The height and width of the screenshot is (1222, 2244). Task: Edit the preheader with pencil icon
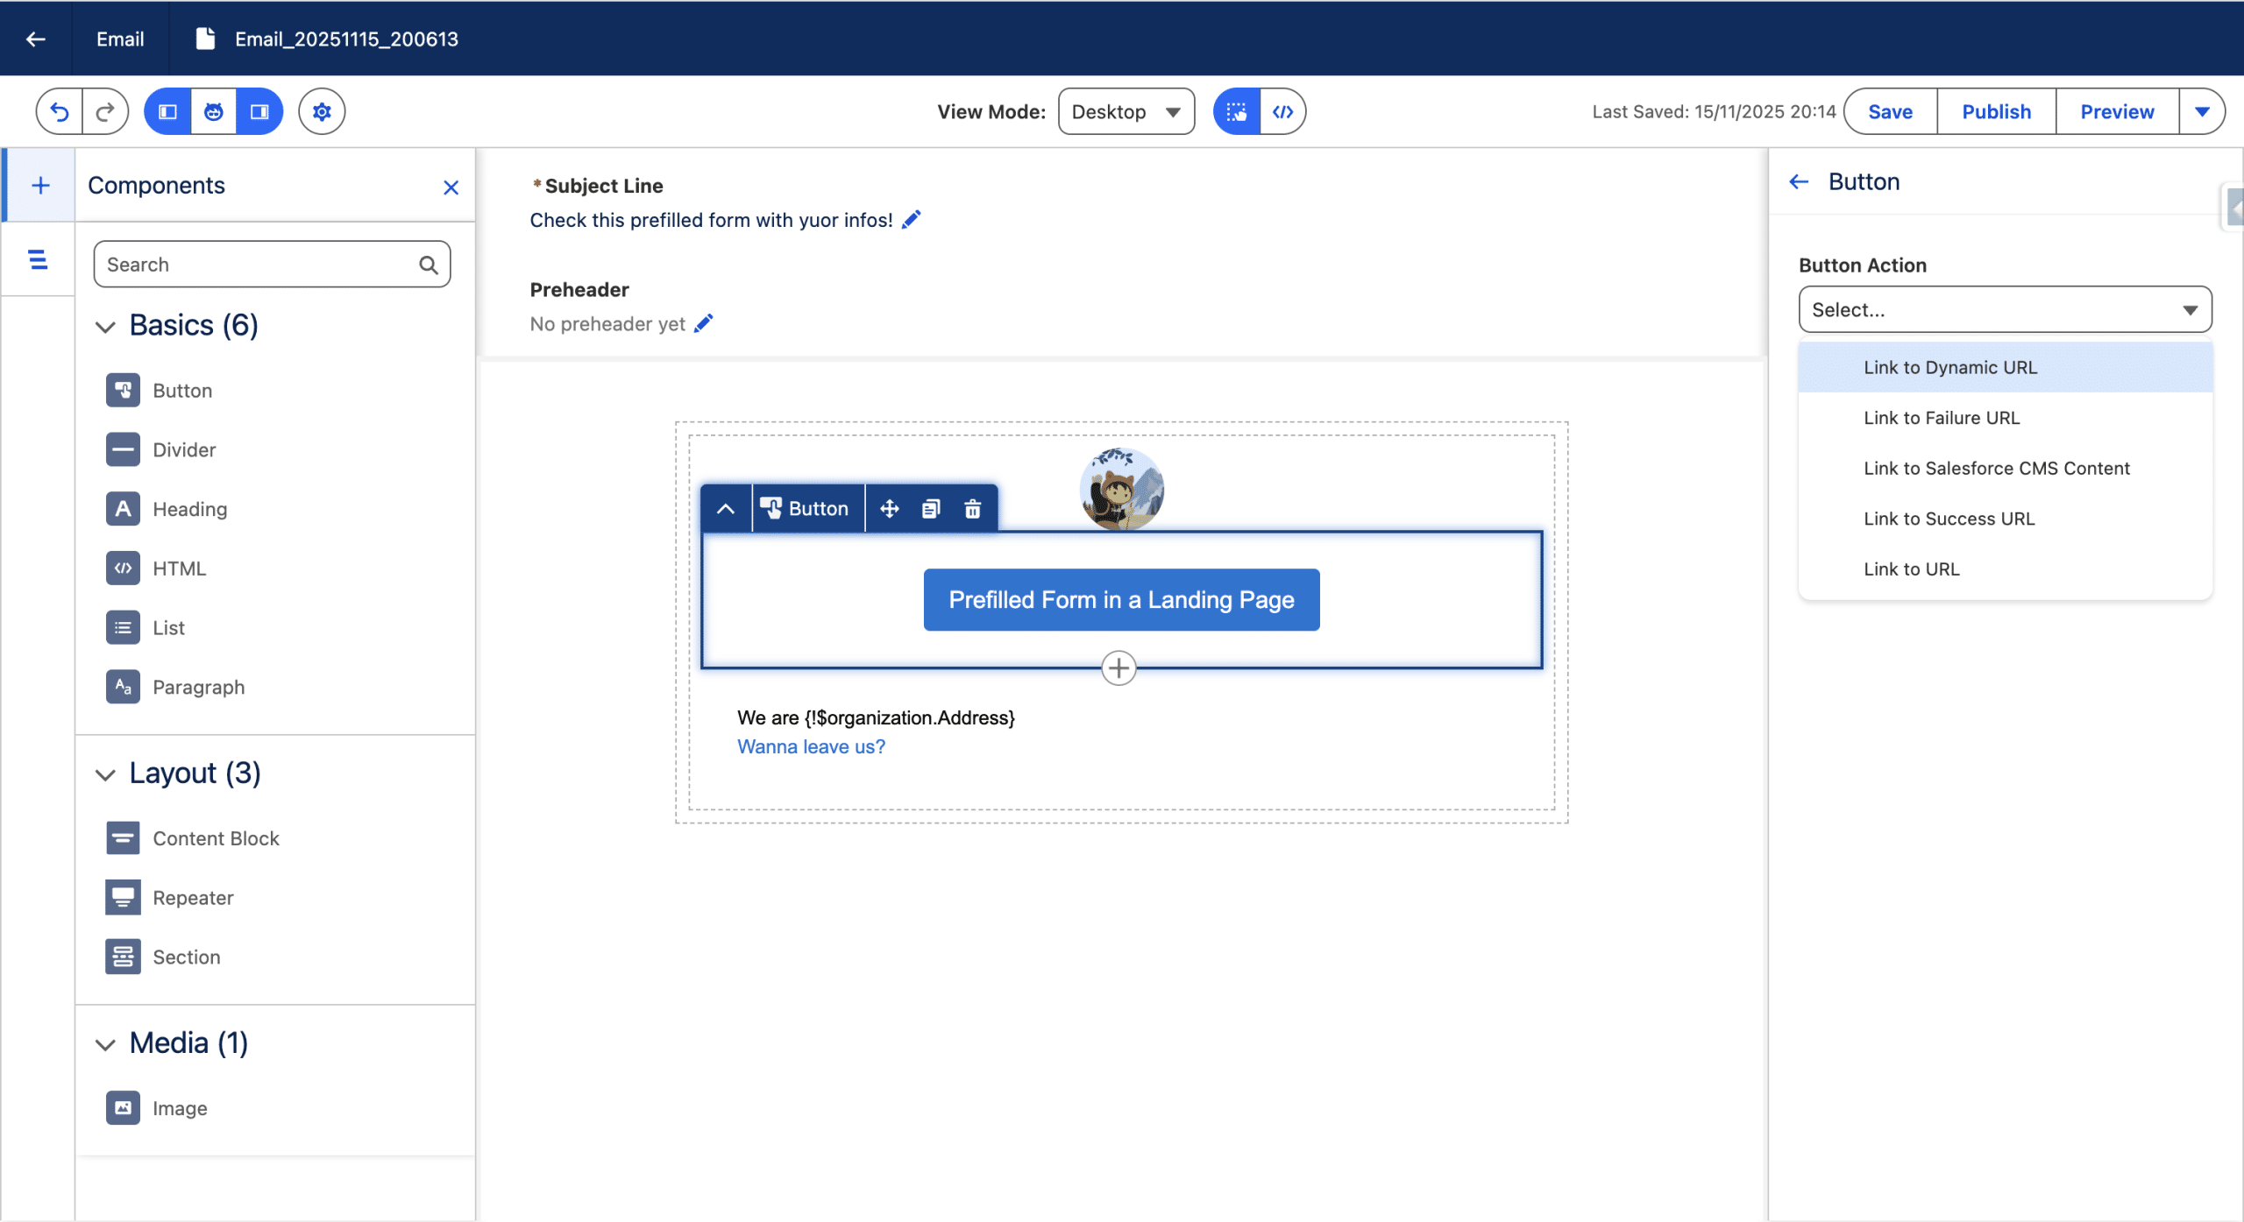pyautogui.click(x=703, y=323)
